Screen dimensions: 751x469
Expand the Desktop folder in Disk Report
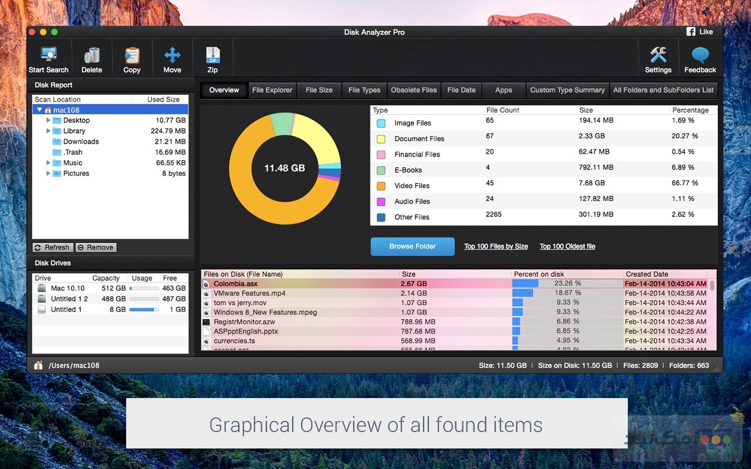coord(49,120)
